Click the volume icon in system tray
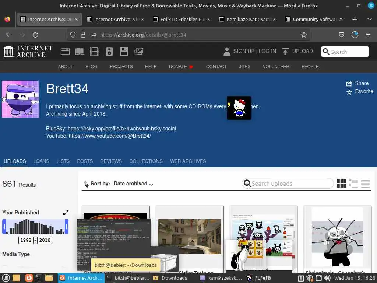Image resolution: width=377 pixels, height=283 pixels. pyautogui.click(x=327, y=278)
